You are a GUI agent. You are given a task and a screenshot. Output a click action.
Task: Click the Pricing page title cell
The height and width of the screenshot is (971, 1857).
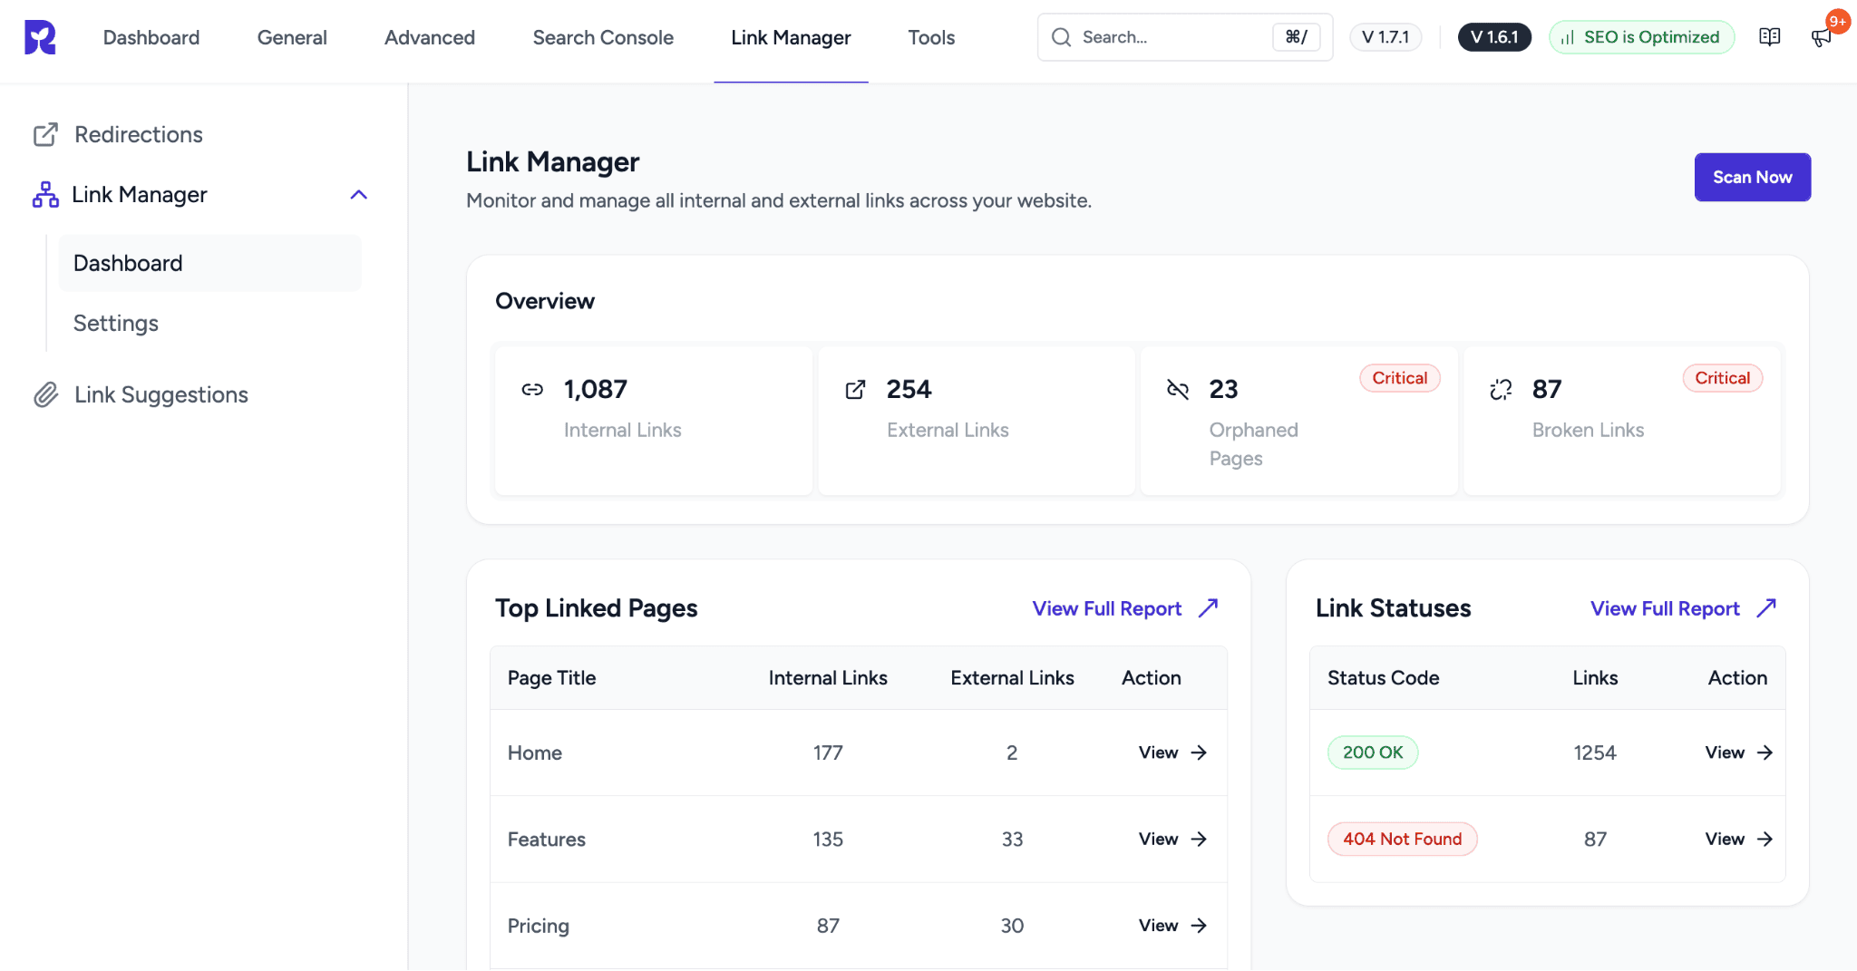538,926
